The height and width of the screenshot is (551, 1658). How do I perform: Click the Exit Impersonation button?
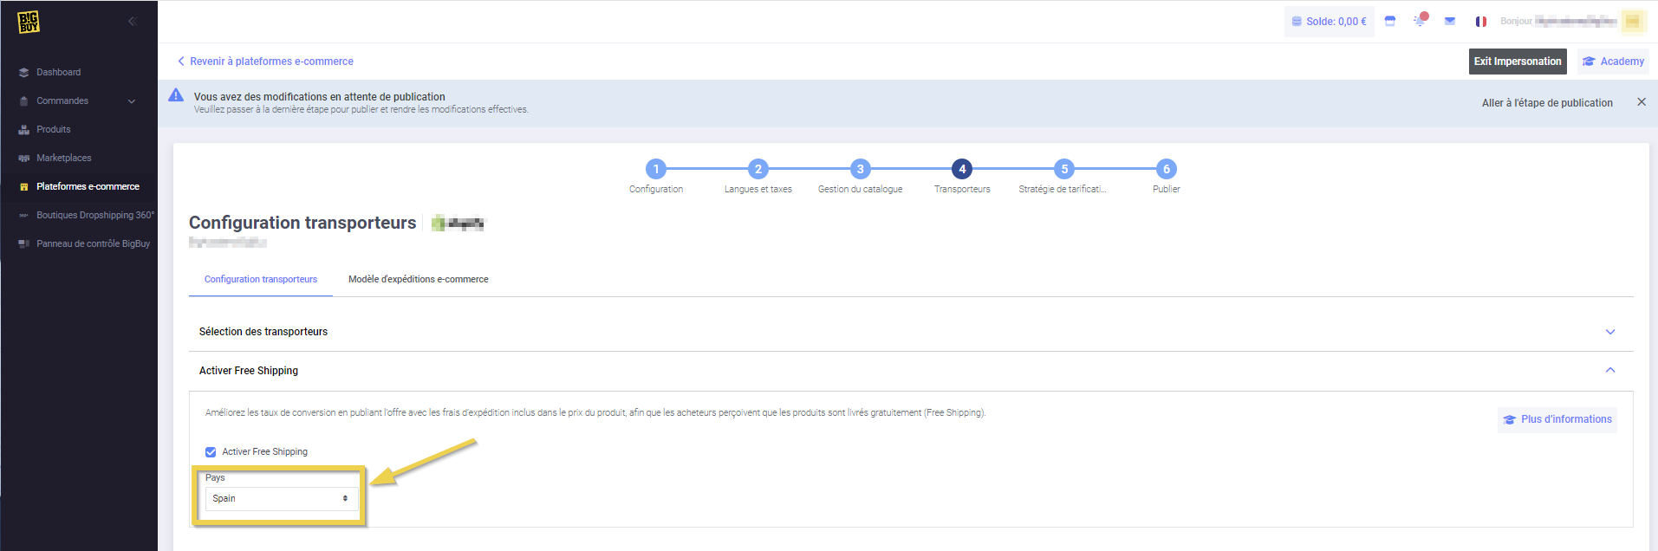1517,62
